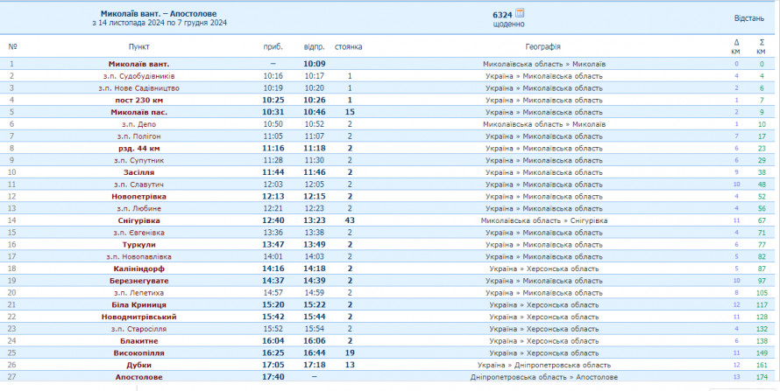Open the Біла Криниця station
Screen dimensions: 780x391
138,304
